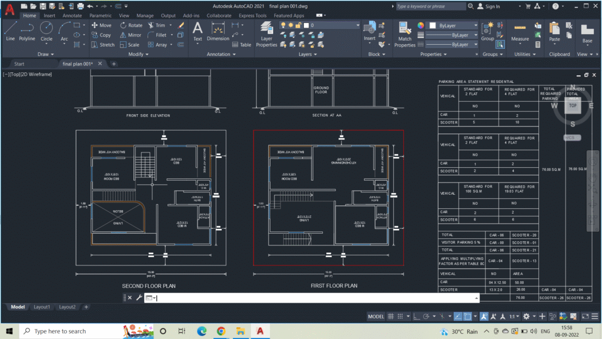Activate the Trim command
Image resolution: width=602 pixels, height=339 pixels.
[156, 25]
